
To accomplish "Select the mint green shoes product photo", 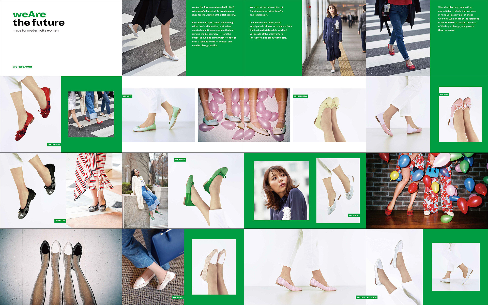I will 159,115.
